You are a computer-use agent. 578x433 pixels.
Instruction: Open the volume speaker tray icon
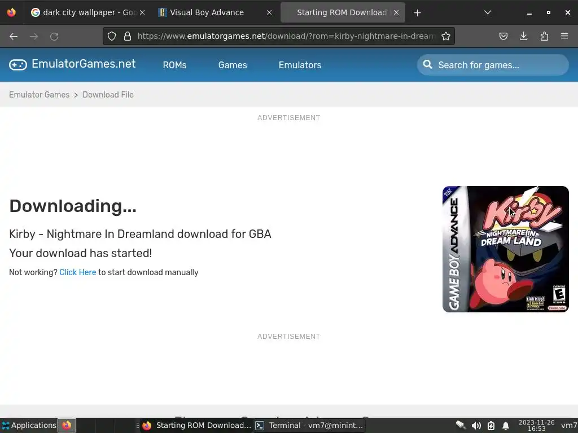[476, 426]
